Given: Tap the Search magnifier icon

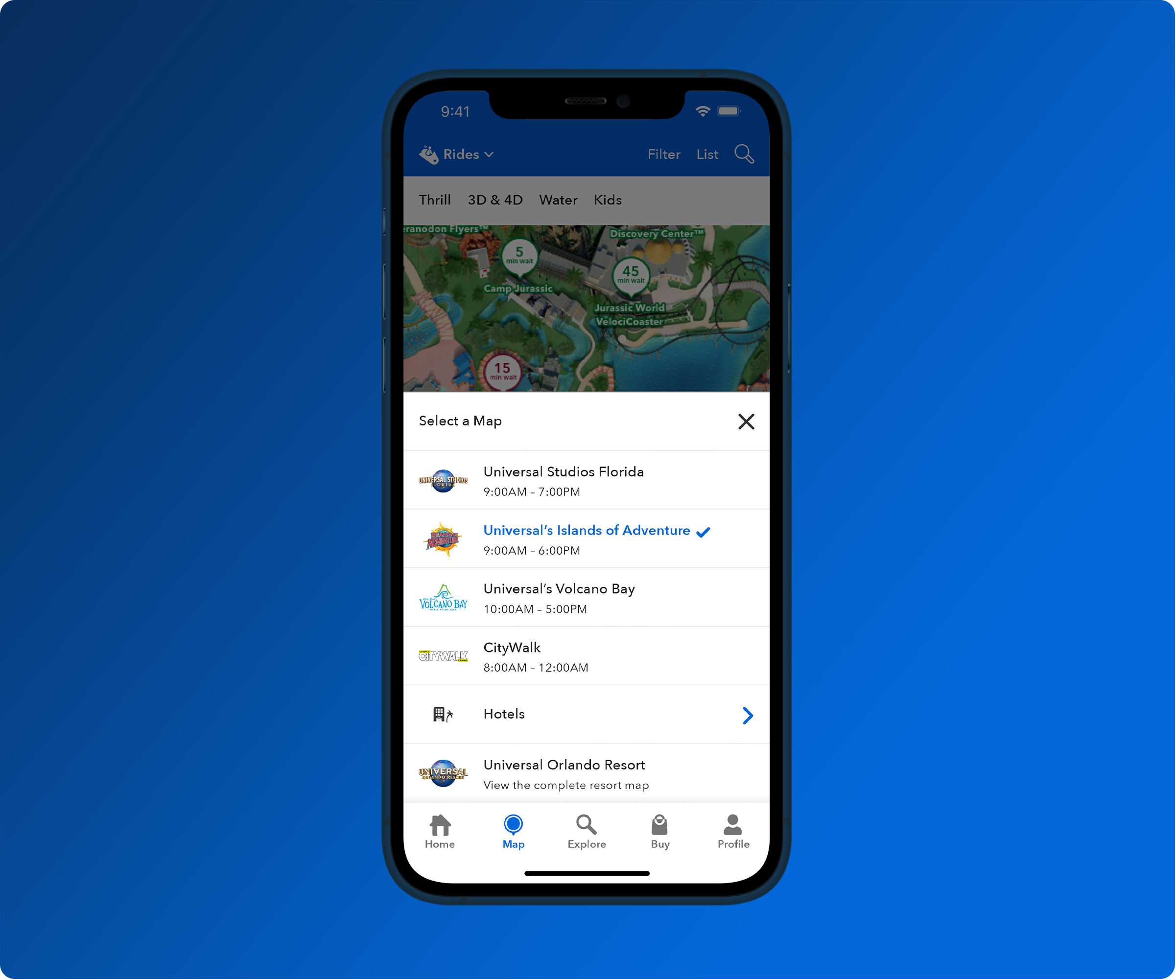Looking at the screenshot, I should point(744,153).
